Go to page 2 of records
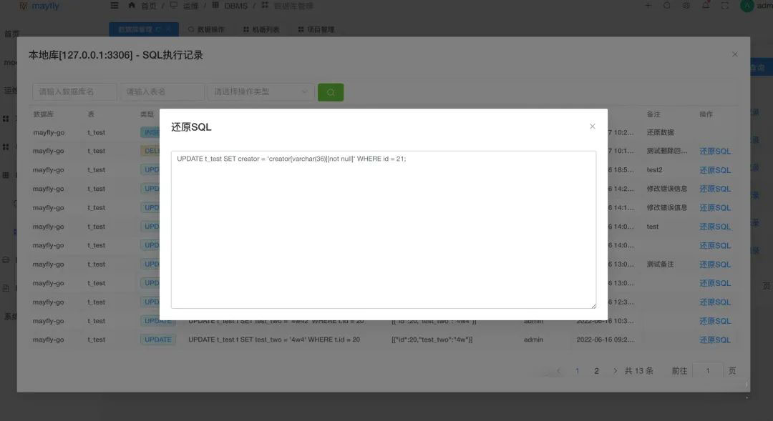This screenshot has width=773, height=421. click(596, 371)
